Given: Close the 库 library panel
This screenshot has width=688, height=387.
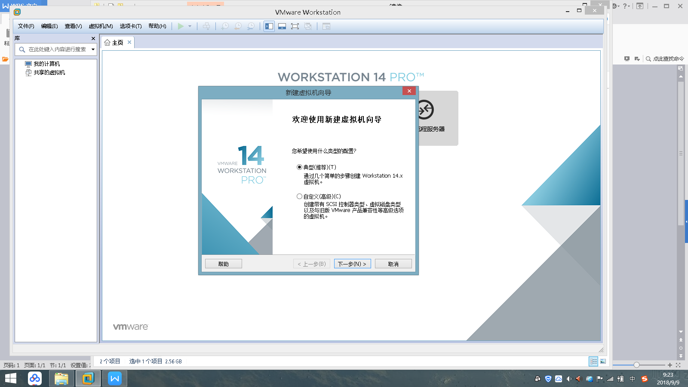Looking at the screenshot, I should point(93,38).
